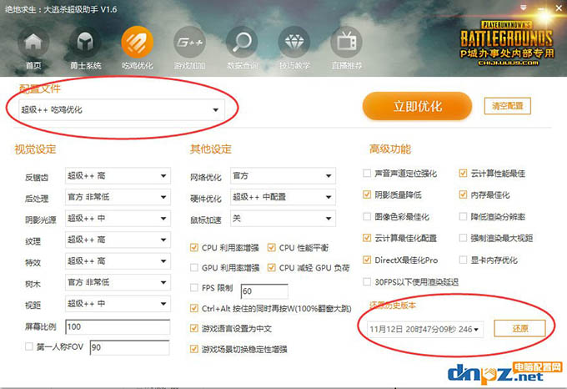Open the title bar dropdown menu icon
Screen dimensions: 567x389
click(524, 8)
